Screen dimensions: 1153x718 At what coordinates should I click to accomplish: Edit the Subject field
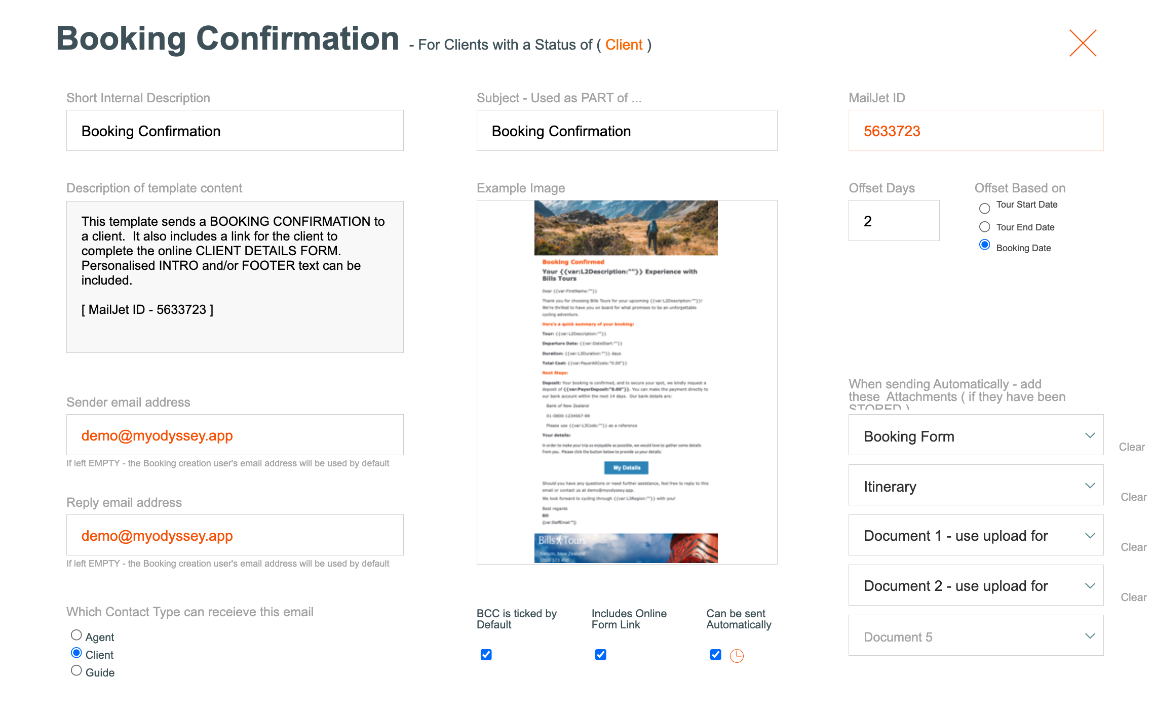pyautogui.click(x=627, y=131)
